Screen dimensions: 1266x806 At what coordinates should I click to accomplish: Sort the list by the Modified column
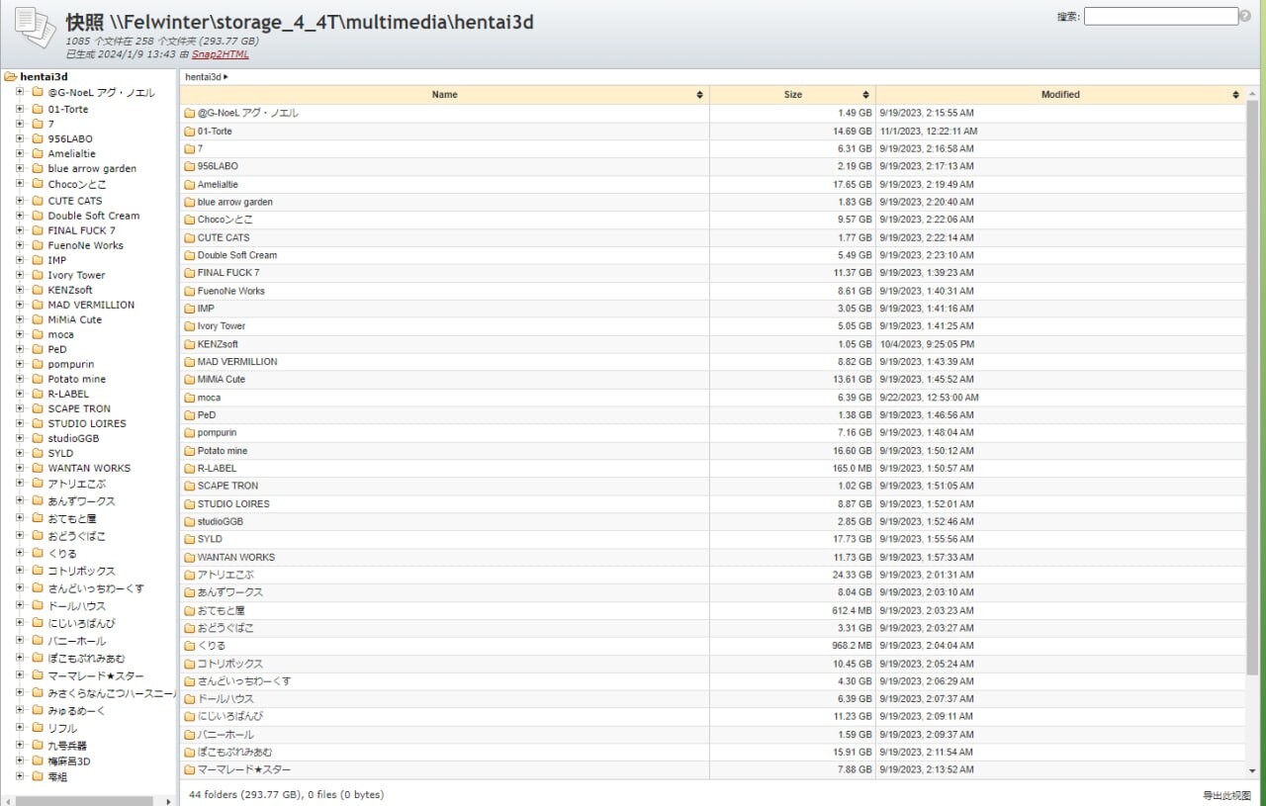(x=1060, y=95)
